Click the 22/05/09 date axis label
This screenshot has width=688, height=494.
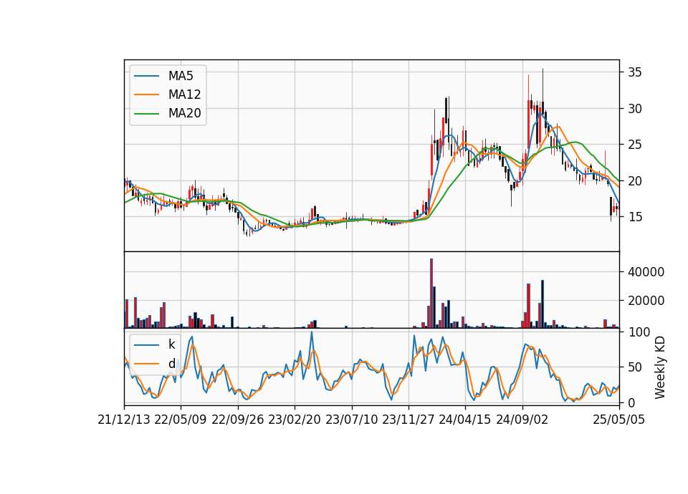pyautogui.click(x=181, y=420)
